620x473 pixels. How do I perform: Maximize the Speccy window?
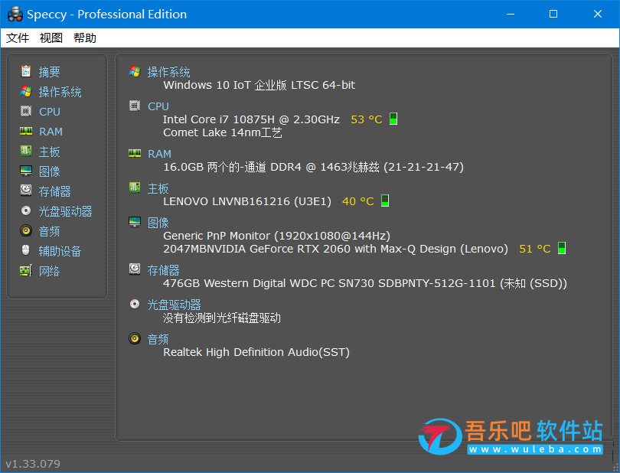pos(553,15)
